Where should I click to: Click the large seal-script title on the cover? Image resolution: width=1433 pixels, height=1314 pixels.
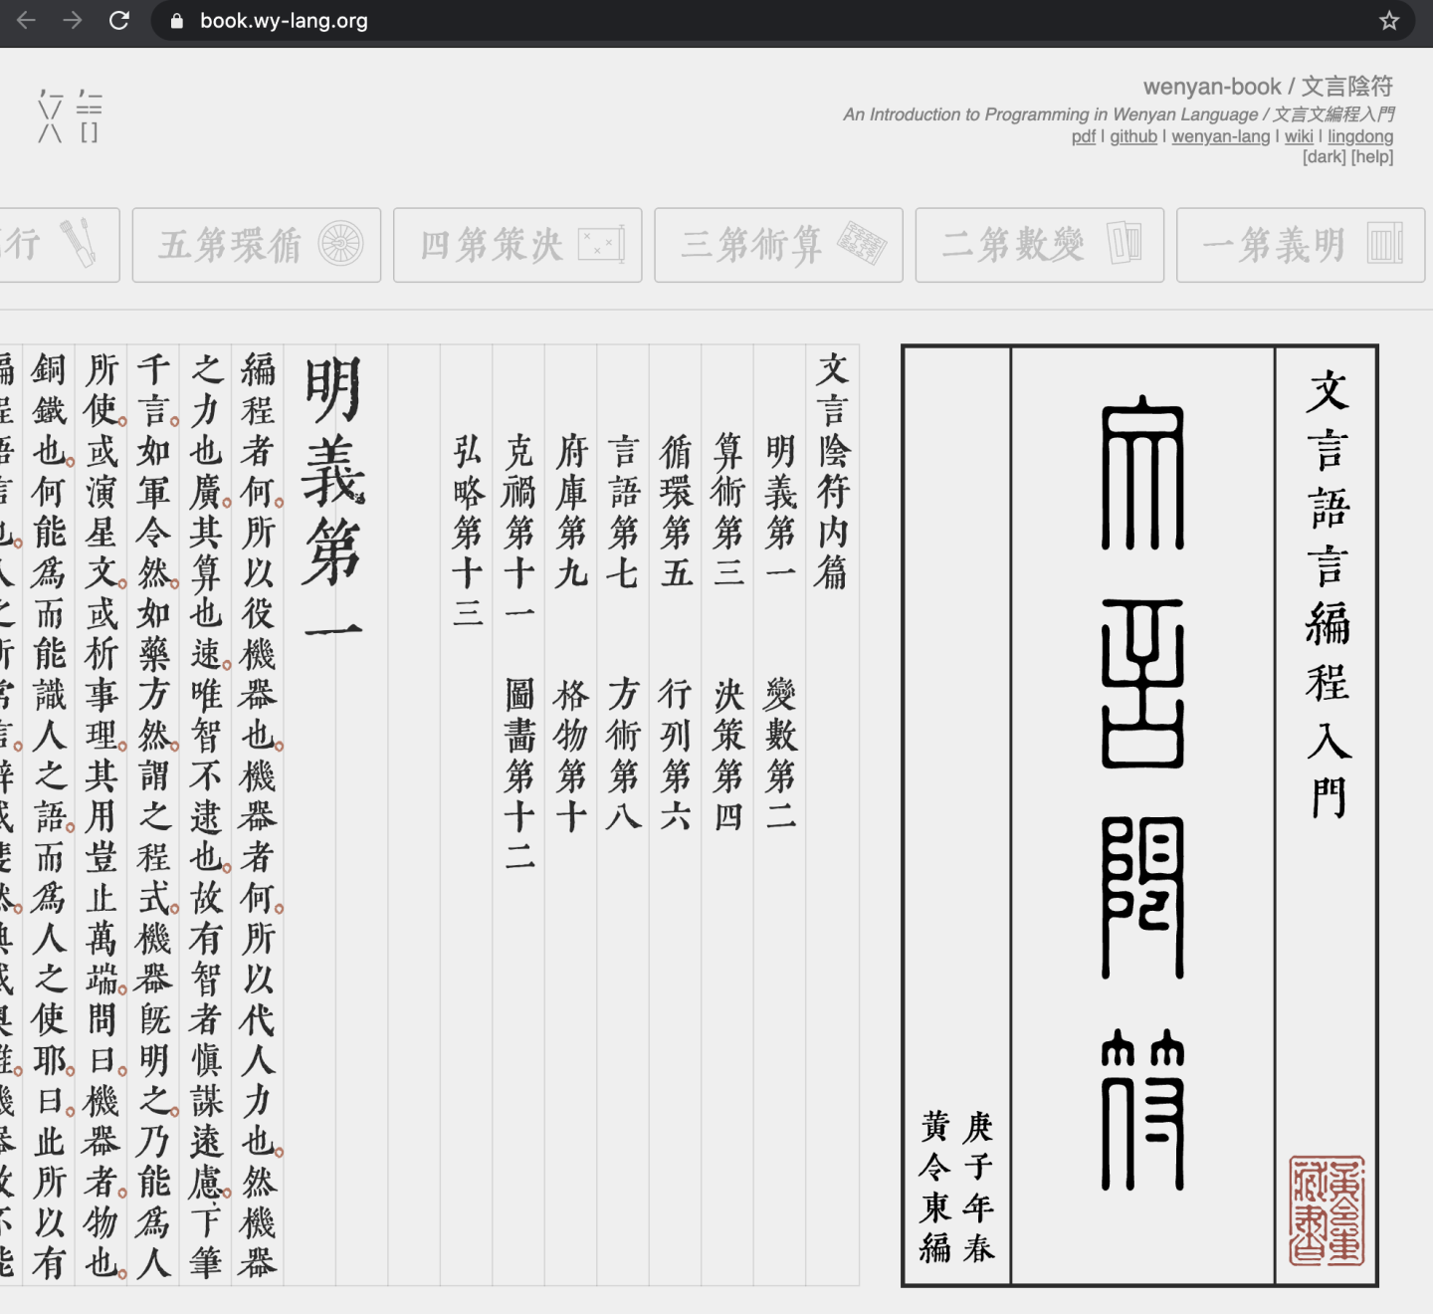coord(1143,793)
